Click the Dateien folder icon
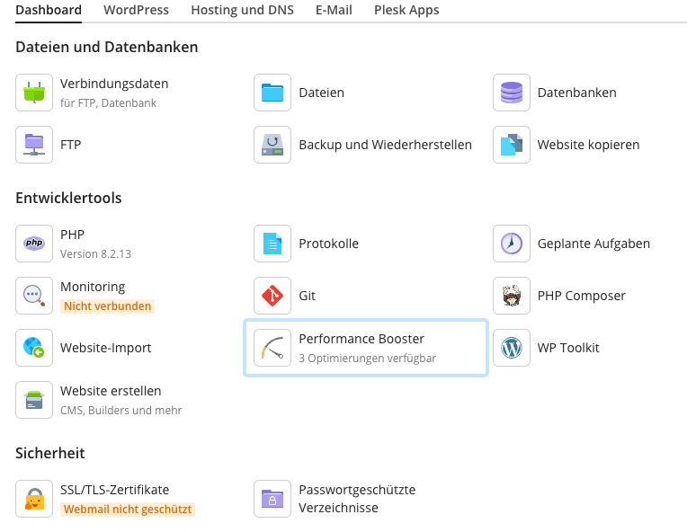Screen dimensions: 687x532 (272, 93)
